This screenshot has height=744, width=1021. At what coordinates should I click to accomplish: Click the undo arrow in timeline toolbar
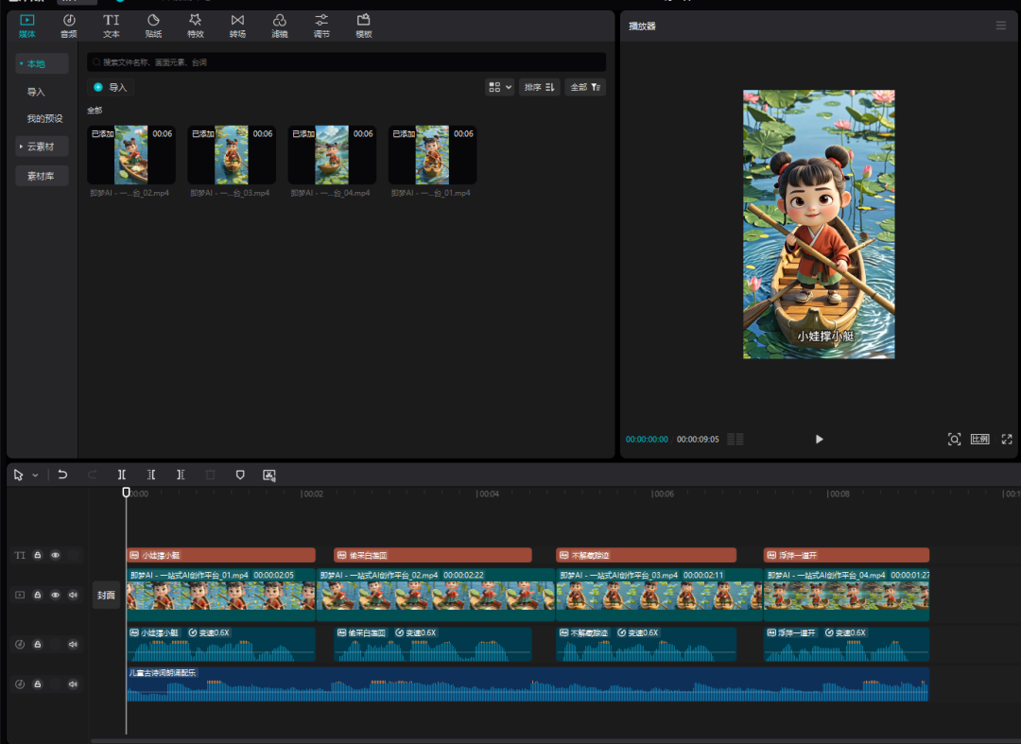[62, 475]
